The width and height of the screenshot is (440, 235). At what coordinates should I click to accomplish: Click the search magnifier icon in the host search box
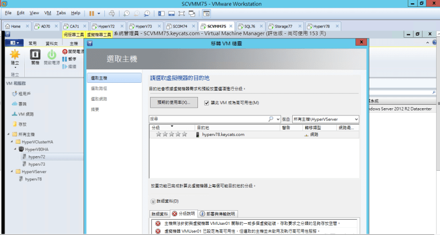coord(271,119)
